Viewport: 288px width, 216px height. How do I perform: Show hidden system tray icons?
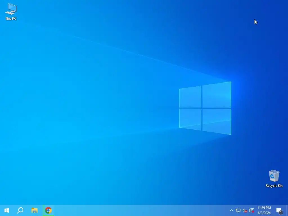click(231, 210)
